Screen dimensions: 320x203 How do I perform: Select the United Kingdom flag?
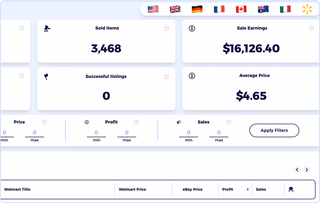pyautogui.click(x=175, y=9)
